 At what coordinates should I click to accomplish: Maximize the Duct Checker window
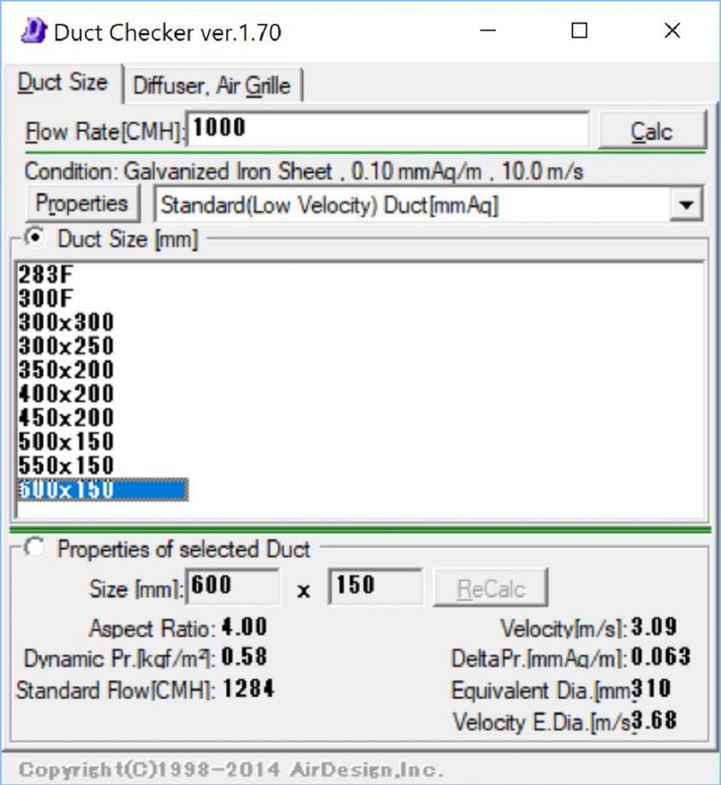(580, 31)
